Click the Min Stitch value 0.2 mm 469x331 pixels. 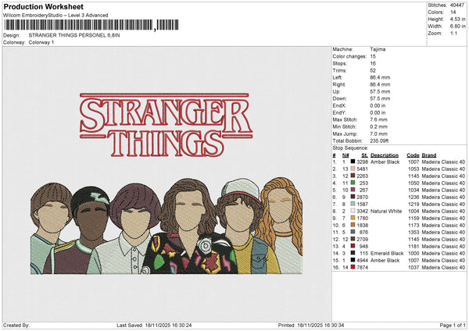coord(378,126)
